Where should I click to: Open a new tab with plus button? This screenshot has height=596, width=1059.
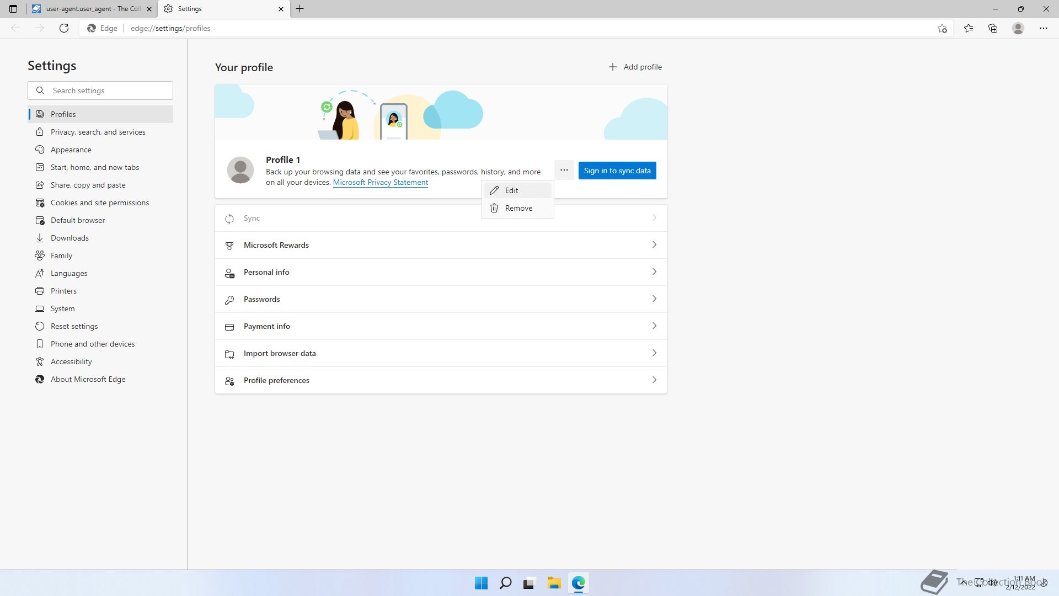click(x=300, y=9)
